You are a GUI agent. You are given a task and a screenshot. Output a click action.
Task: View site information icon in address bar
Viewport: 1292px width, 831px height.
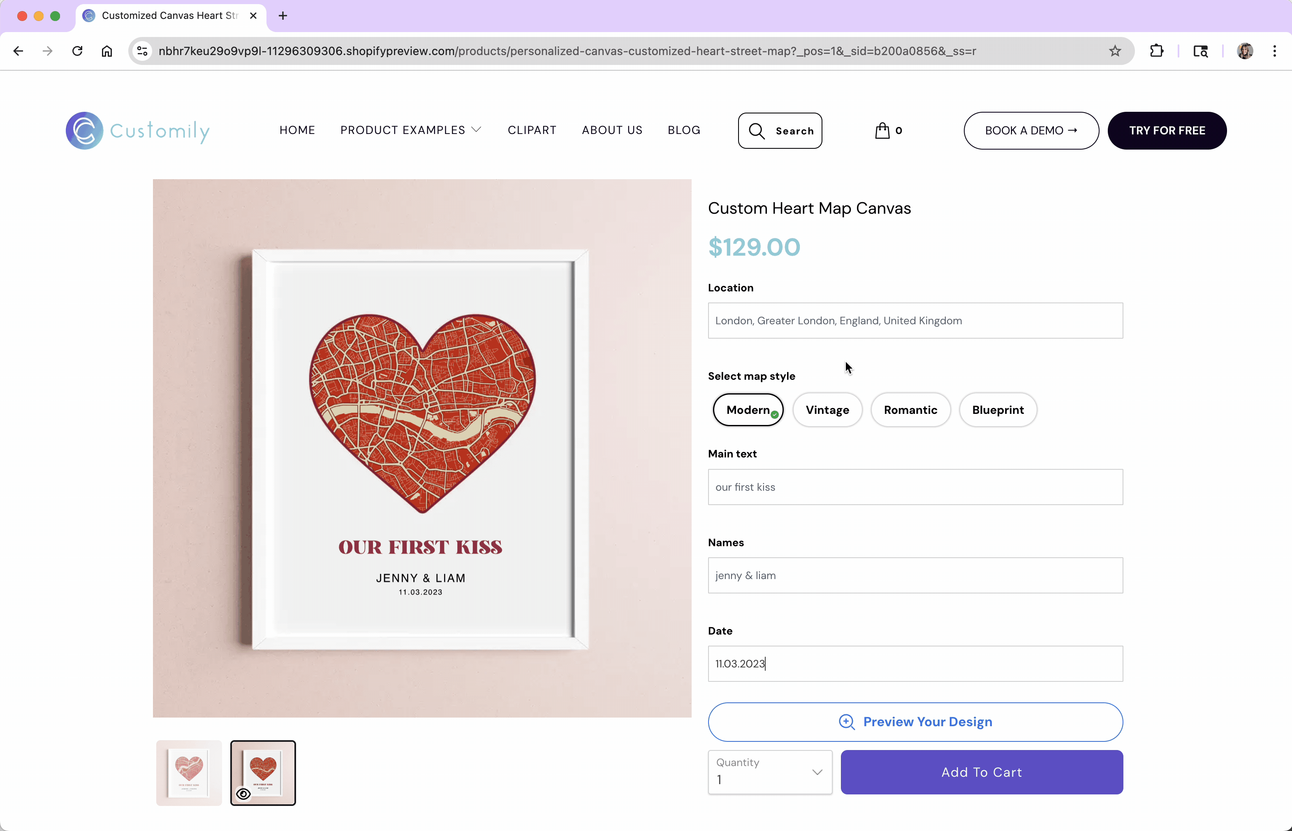pos(143,51)
